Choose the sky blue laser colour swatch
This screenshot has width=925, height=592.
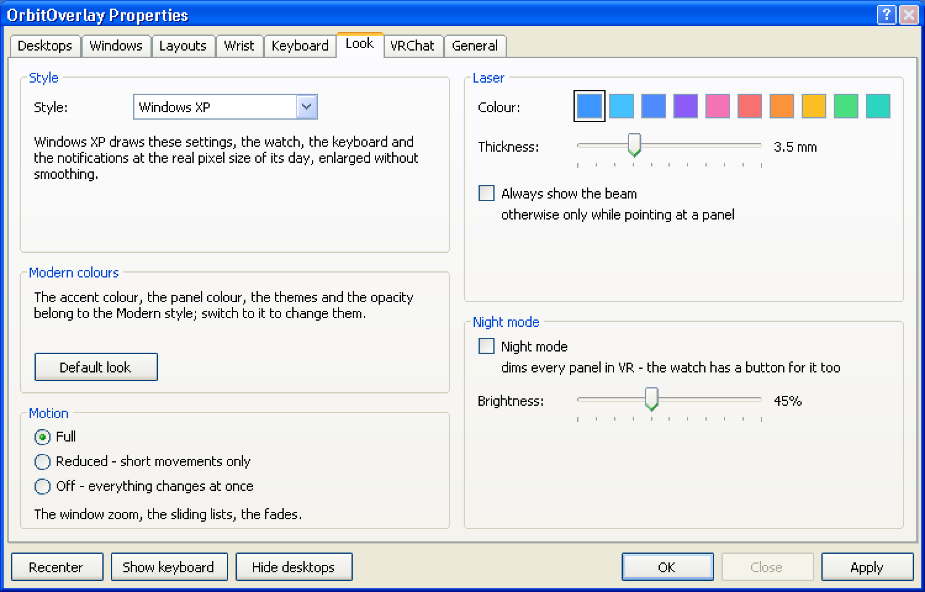tap(622, 106)
